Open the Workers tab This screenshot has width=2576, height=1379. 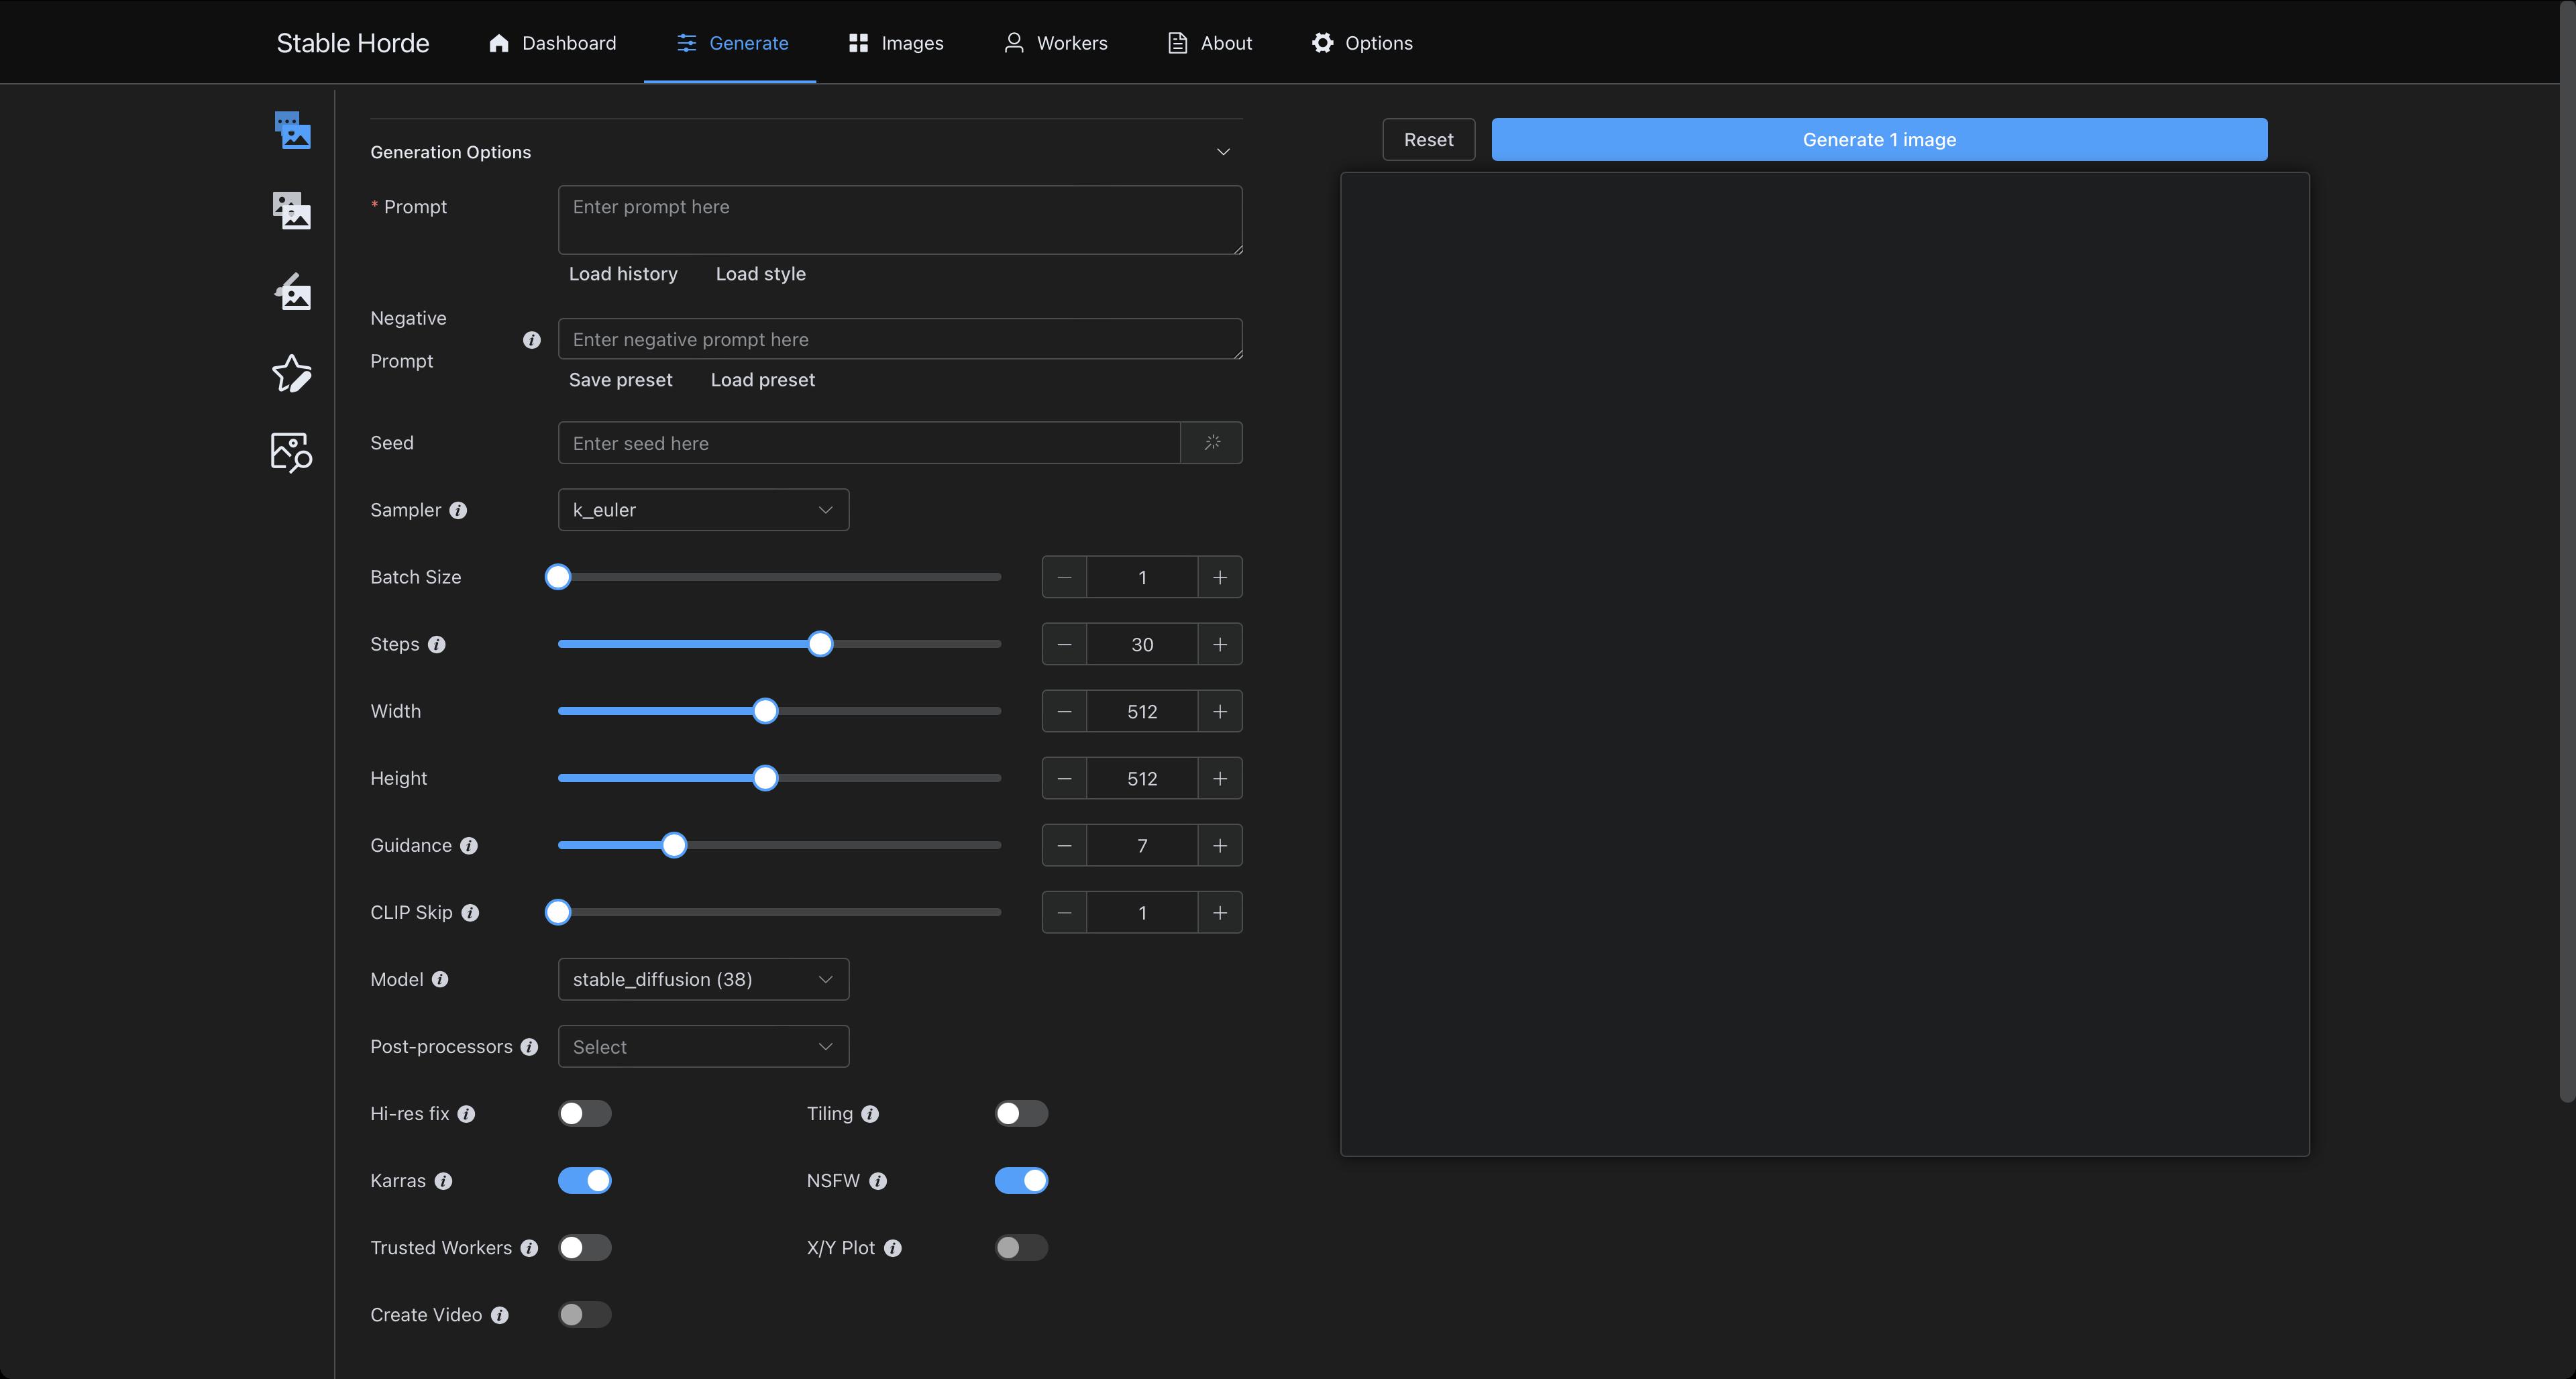[x=1056, y=43]
